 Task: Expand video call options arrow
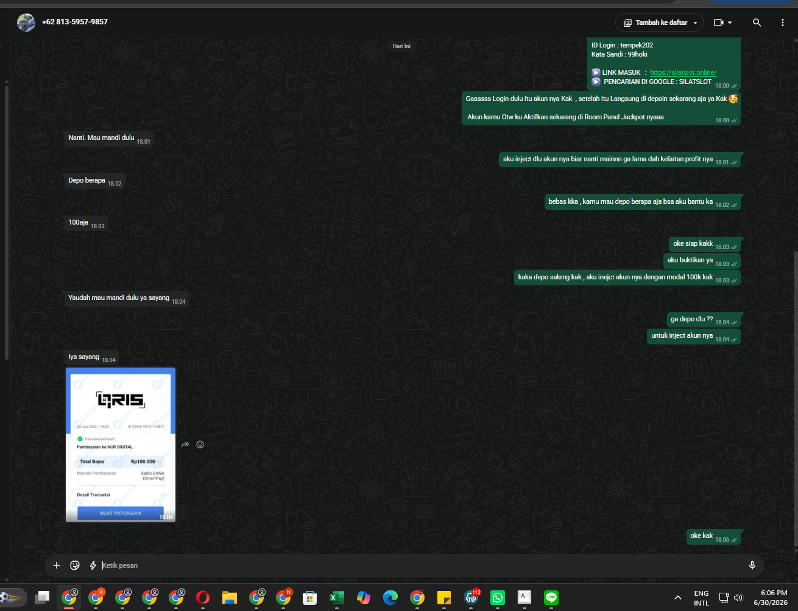click(x=730, y=23)
